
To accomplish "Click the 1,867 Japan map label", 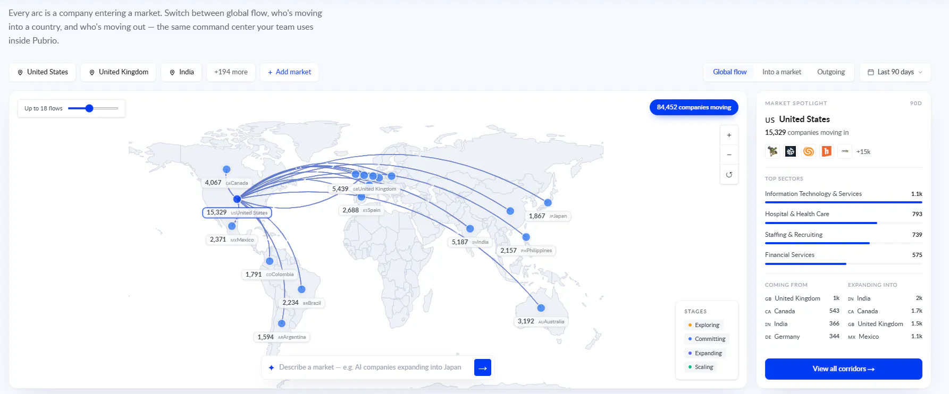I will point(548,216).
